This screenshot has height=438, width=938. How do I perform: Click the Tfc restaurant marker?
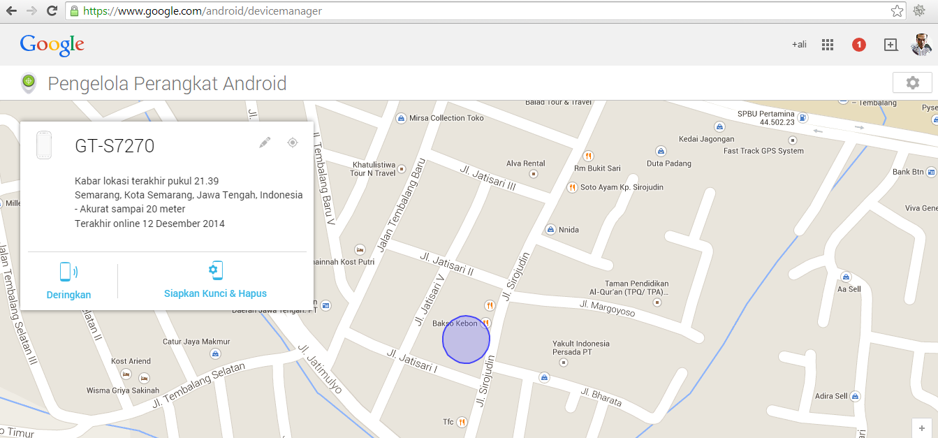coord(462,422)
